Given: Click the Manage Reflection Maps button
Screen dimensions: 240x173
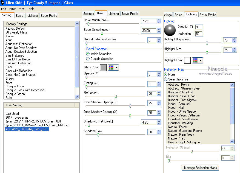Looking at the screenshot, I should pos(200,168).
